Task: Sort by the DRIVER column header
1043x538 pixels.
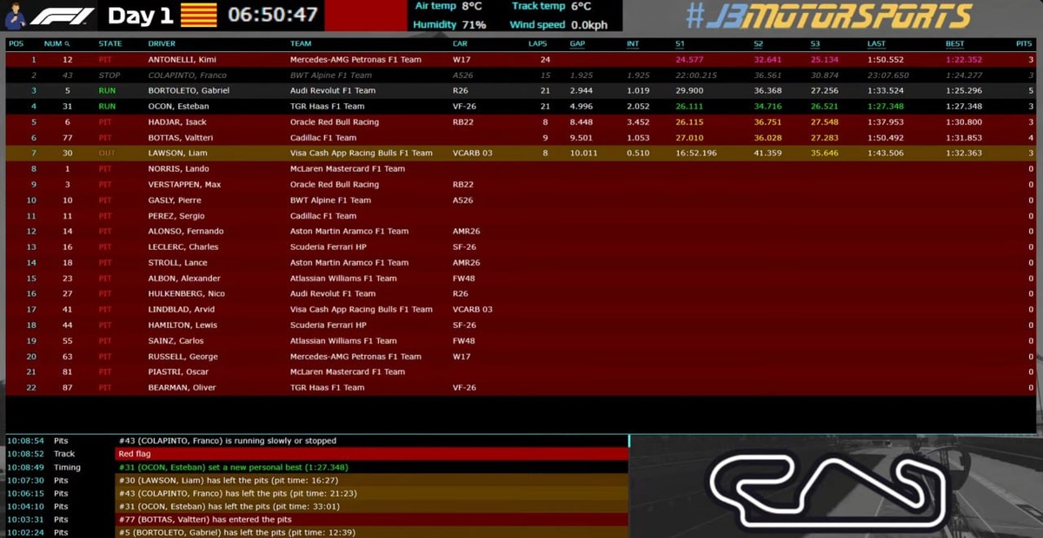Action: pos(161,43)
